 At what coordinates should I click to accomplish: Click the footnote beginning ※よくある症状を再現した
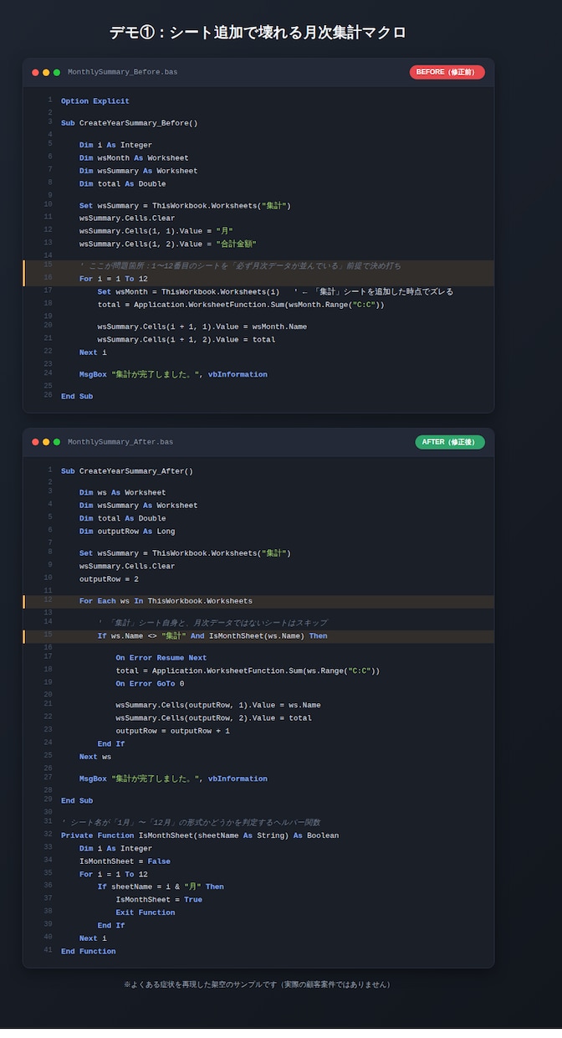tap(258, 984)
